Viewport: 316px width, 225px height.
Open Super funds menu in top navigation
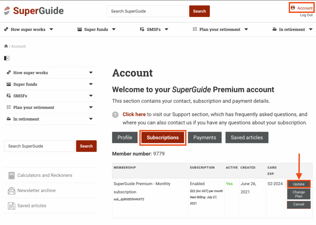coord(96,29)
